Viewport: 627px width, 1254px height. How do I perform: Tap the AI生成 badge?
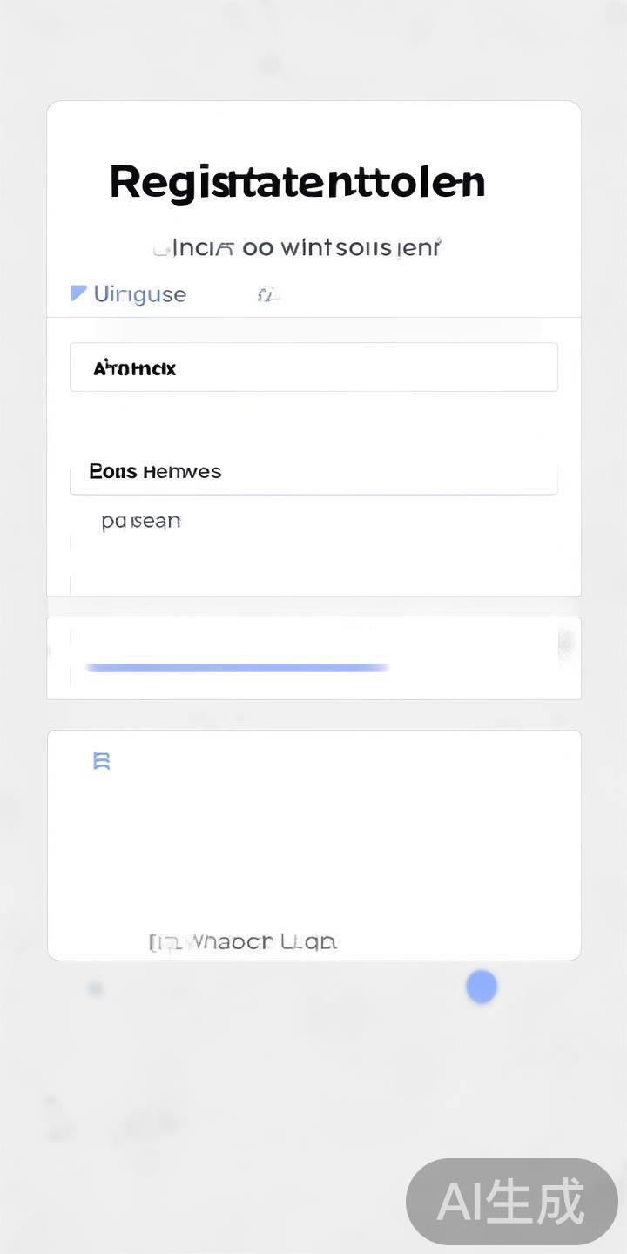511,1202
